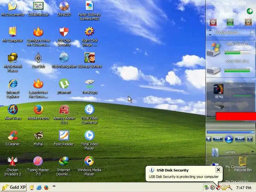Click Show Desktop quick launch icon
The width and height of the screenshot is (256, 192).
[31, 188]
